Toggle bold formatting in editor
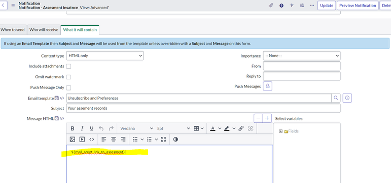This screenshot has width=391, height=183. (73, 128)
